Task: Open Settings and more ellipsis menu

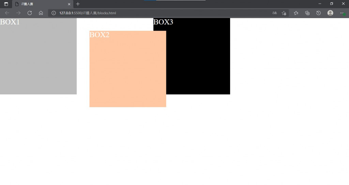Action: coord(342,13)
